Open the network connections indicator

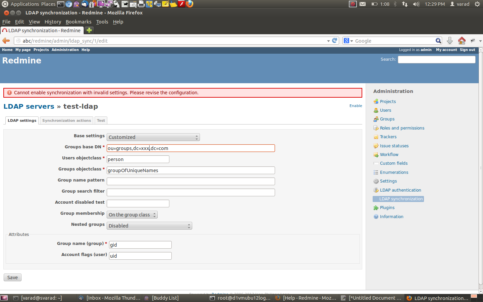(405, 4)
